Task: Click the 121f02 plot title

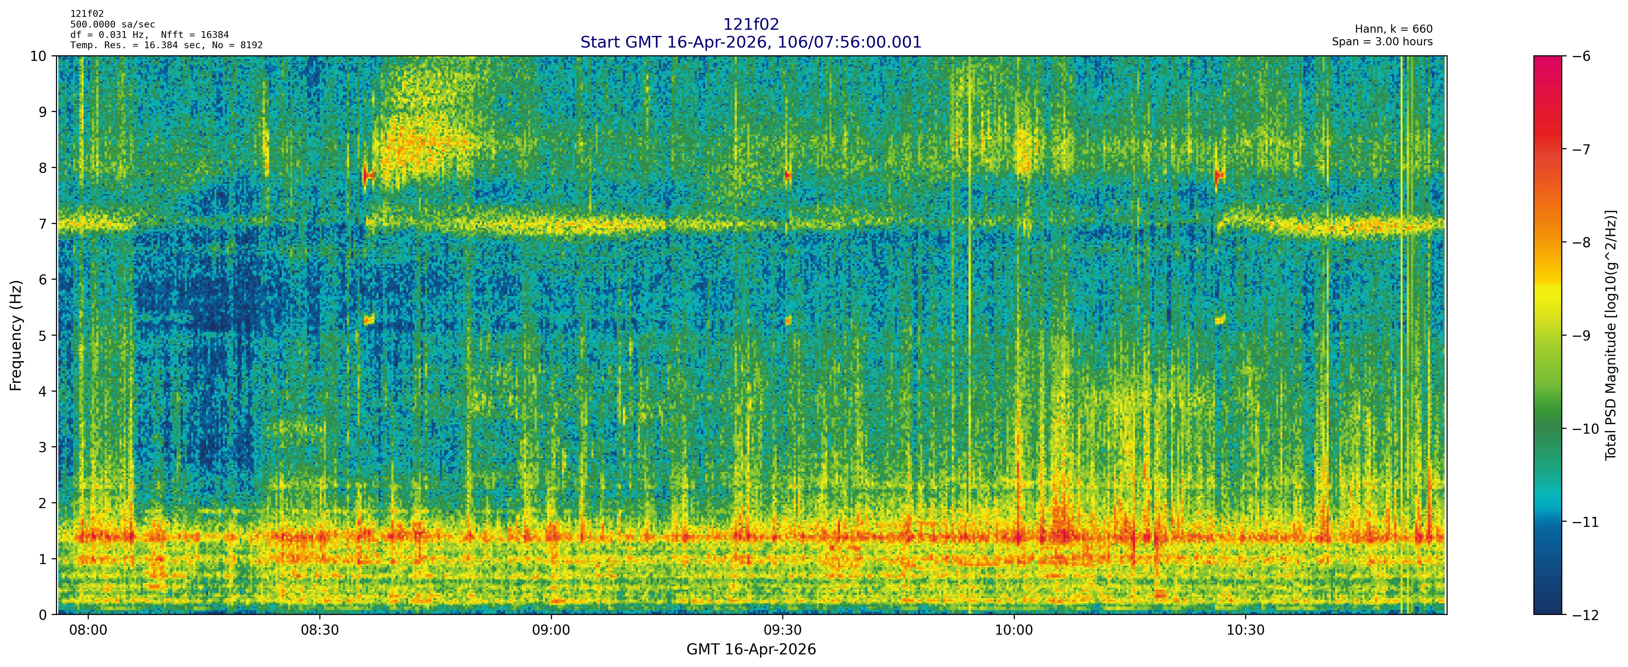Action: [x=751, y=25]
